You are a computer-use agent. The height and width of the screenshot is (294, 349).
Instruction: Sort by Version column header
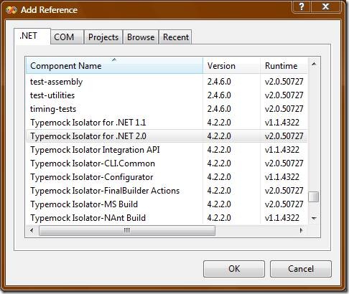tap(231, 66)
